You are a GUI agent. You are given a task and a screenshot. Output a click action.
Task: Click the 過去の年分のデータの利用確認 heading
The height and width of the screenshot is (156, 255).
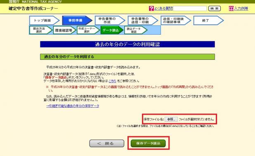pyautogui.click(x=127, y=45)
